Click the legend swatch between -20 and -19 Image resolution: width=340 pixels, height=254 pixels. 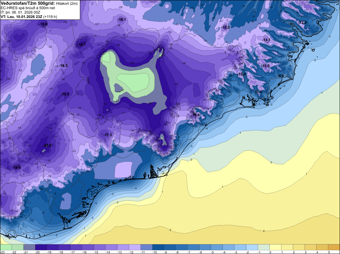(41, 247)
